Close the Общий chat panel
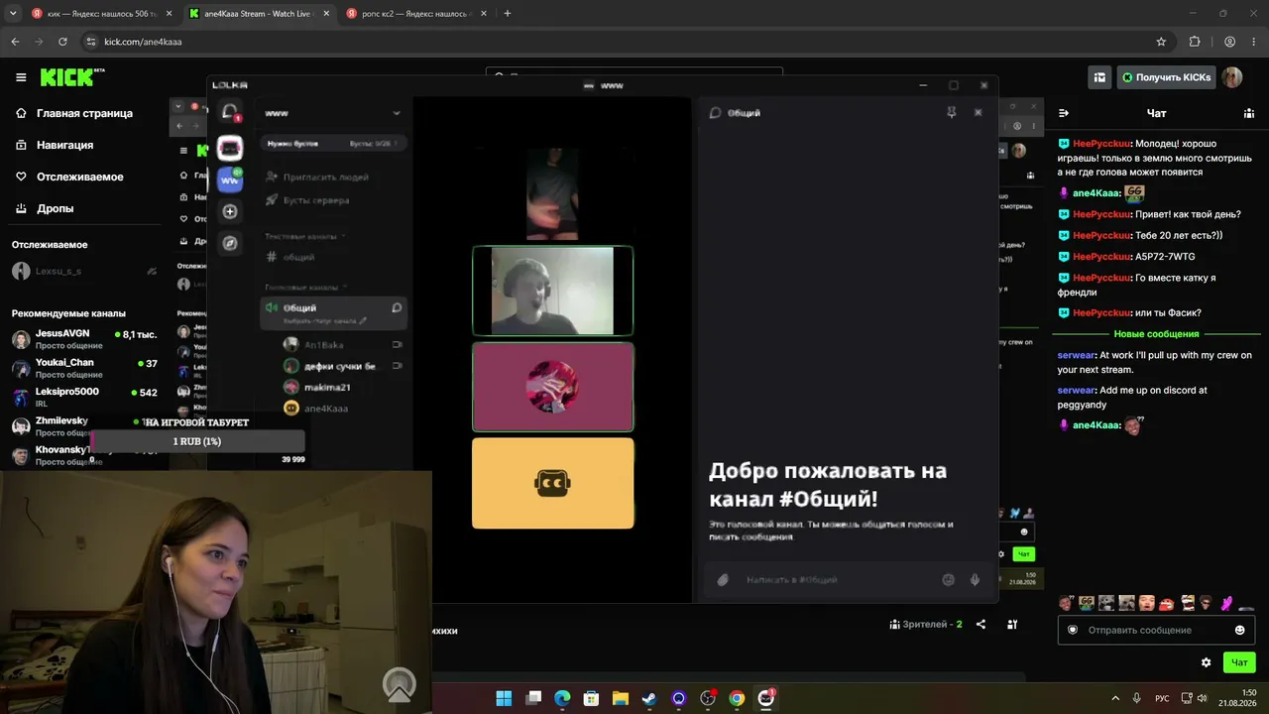The height and width of the screenshot is (714, 1269). pyautogui.click(x=978, y=112)
